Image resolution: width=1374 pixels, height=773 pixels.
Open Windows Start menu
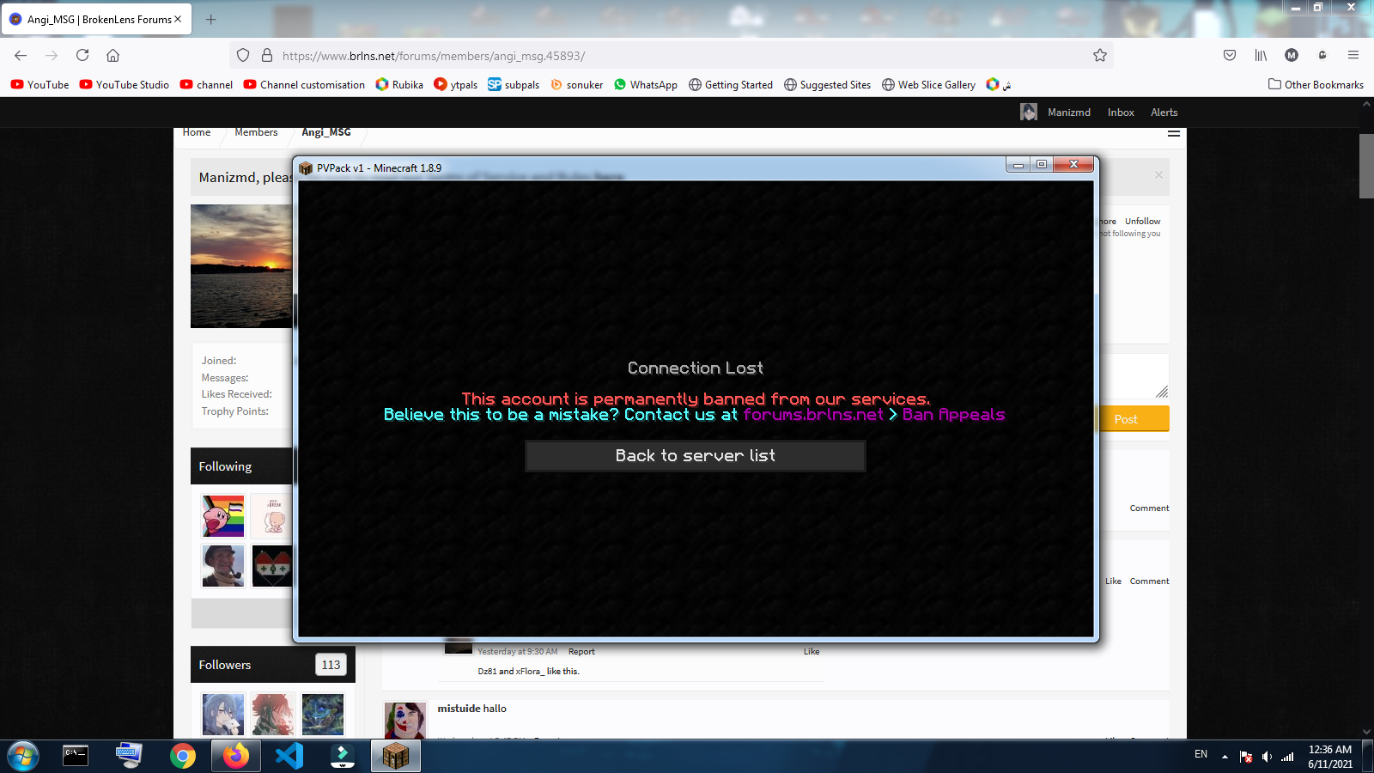[x=23, y=756]
